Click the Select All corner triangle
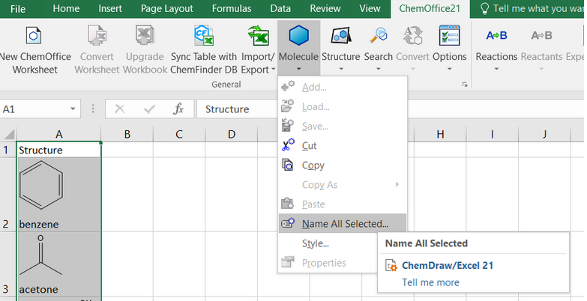587x301 pixels. click(x=8, y=134)
